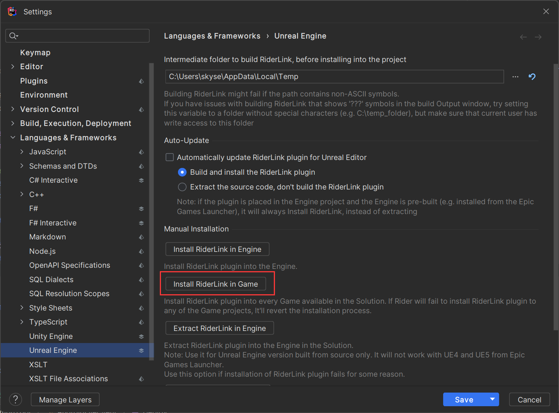Viewport: 559px width, 413px height.
Task: Expand Build, Execution, Deployment node
Action: click(x=13, y=123)
